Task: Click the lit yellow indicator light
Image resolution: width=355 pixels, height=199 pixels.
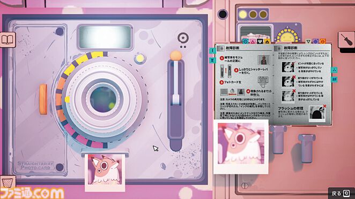Action: pos(243,14)
